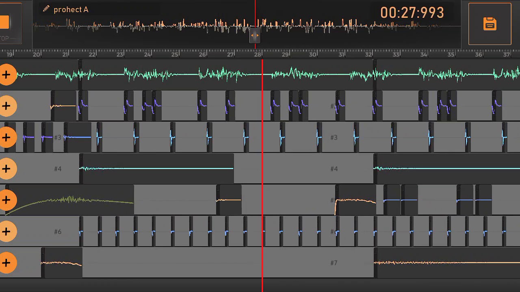Click ruler mark 22 on the timeline
520x292 pixels.
point(92,54)
